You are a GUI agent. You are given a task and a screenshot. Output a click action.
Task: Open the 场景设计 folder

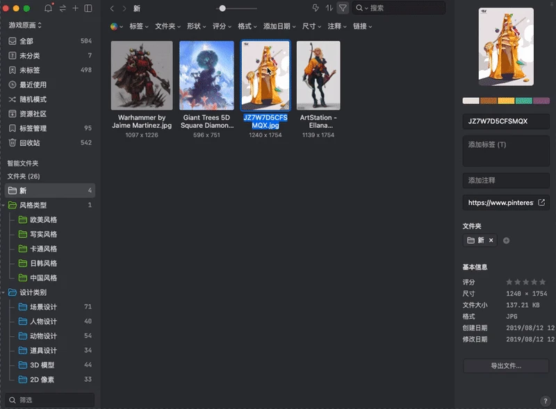(x=50, y=307)
